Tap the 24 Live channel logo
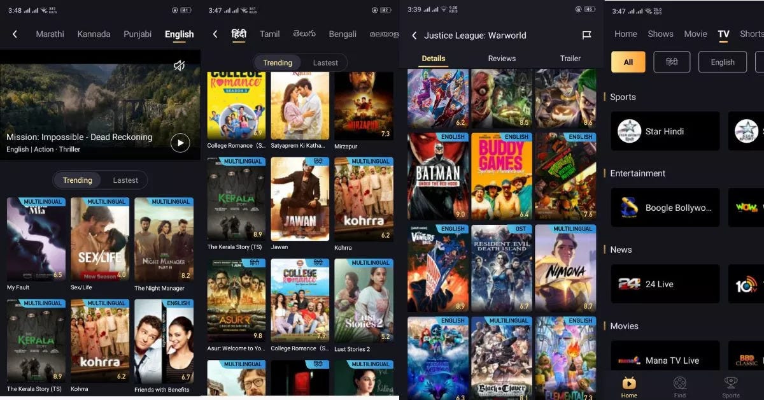 point(629,284)
